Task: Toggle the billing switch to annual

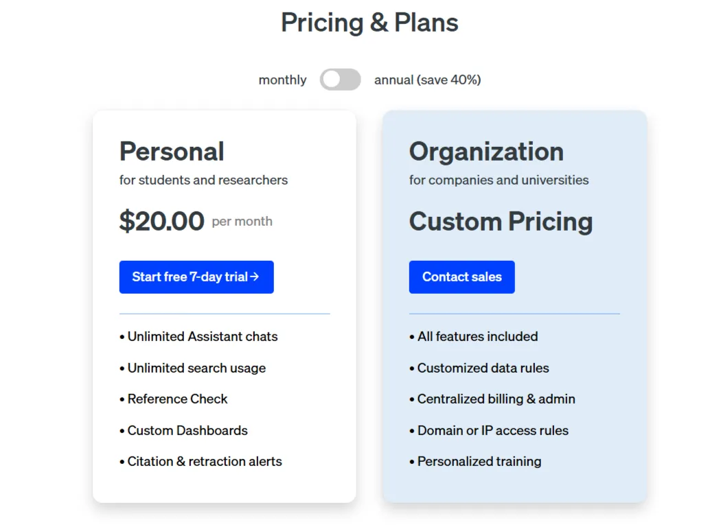Action: pyautogui.click(x=340, y=80)
